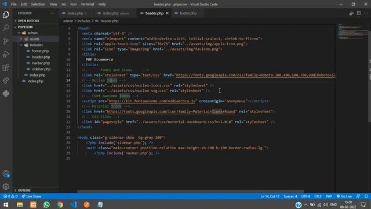Expand the Outline section
The image size is (371, 209).
pyautogui.click(x=24, y=190)
